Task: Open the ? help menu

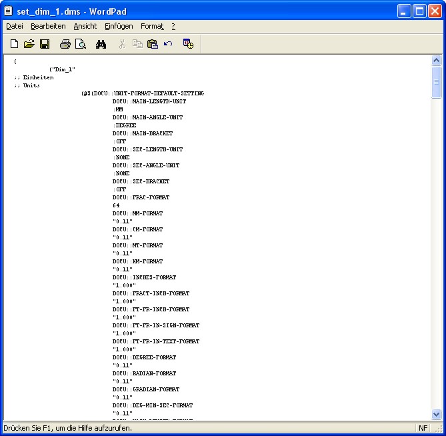Action: tap(173, 26)
